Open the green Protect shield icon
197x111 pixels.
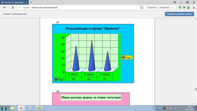tap(180, 7)
